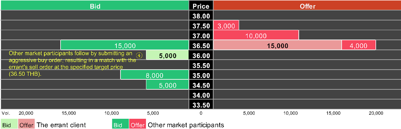Screen dimensions: 401x129
Task: Click the light green Bid legend swatch
Action: (x=9, y=125)
